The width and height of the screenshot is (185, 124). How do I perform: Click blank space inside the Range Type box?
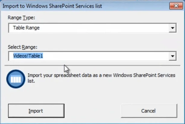[x=105, y=28]
